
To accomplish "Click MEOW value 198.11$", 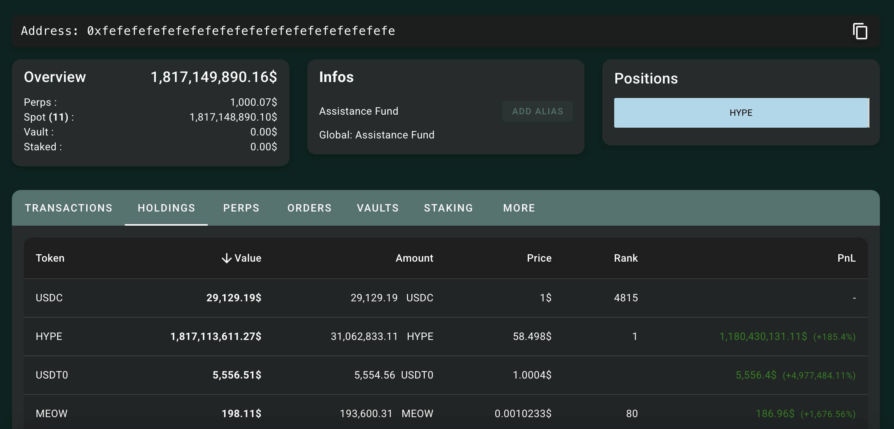I will click(x=242, y=414).
